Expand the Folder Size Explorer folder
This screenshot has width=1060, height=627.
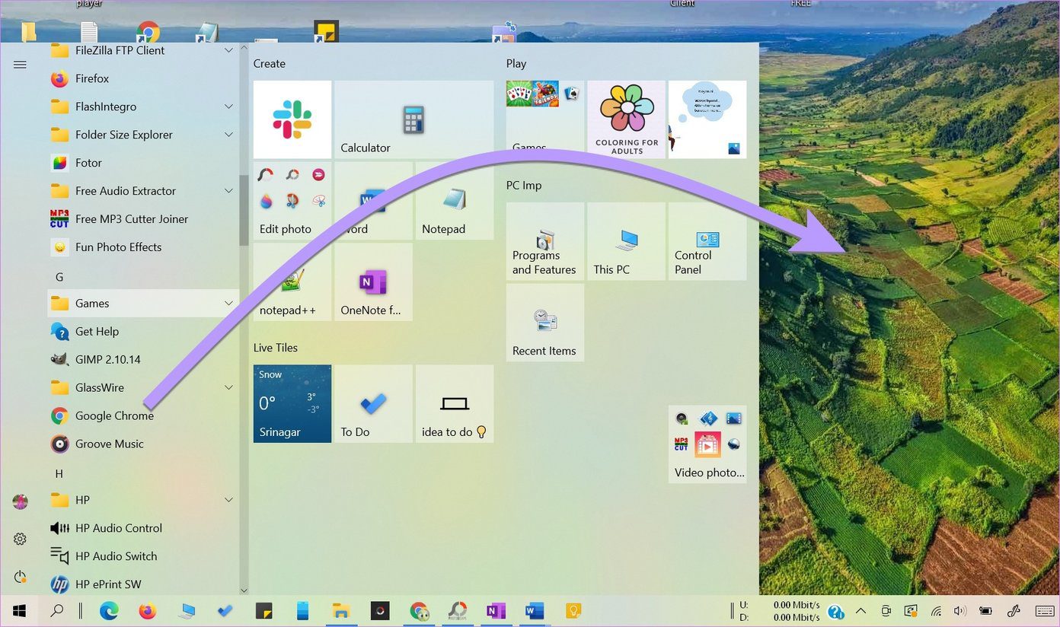pyautogui.click(x=228, y=135)
